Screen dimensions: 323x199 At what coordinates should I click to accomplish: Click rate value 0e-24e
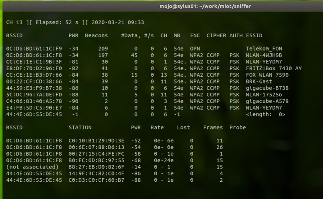(x=164, y=160)
